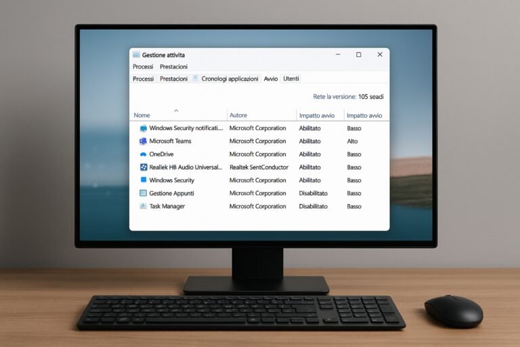The image size is (520, 347).
Task: Click Abilitato status for Microsoft Teams
Action: point(310,141)
